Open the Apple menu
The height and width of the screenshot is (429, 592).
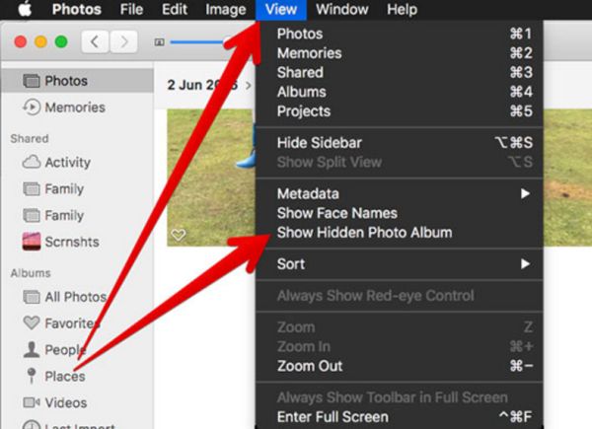point(25,9)
